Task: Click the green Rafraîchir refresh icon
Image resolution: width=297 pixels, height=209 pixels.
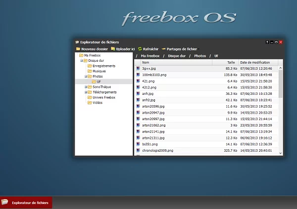Action: coord(140,49)
